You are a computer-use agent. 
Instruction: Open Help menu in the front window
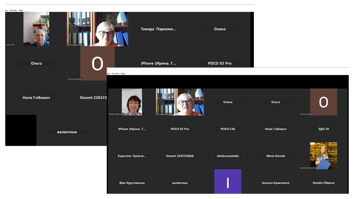[x=123, y=74]
